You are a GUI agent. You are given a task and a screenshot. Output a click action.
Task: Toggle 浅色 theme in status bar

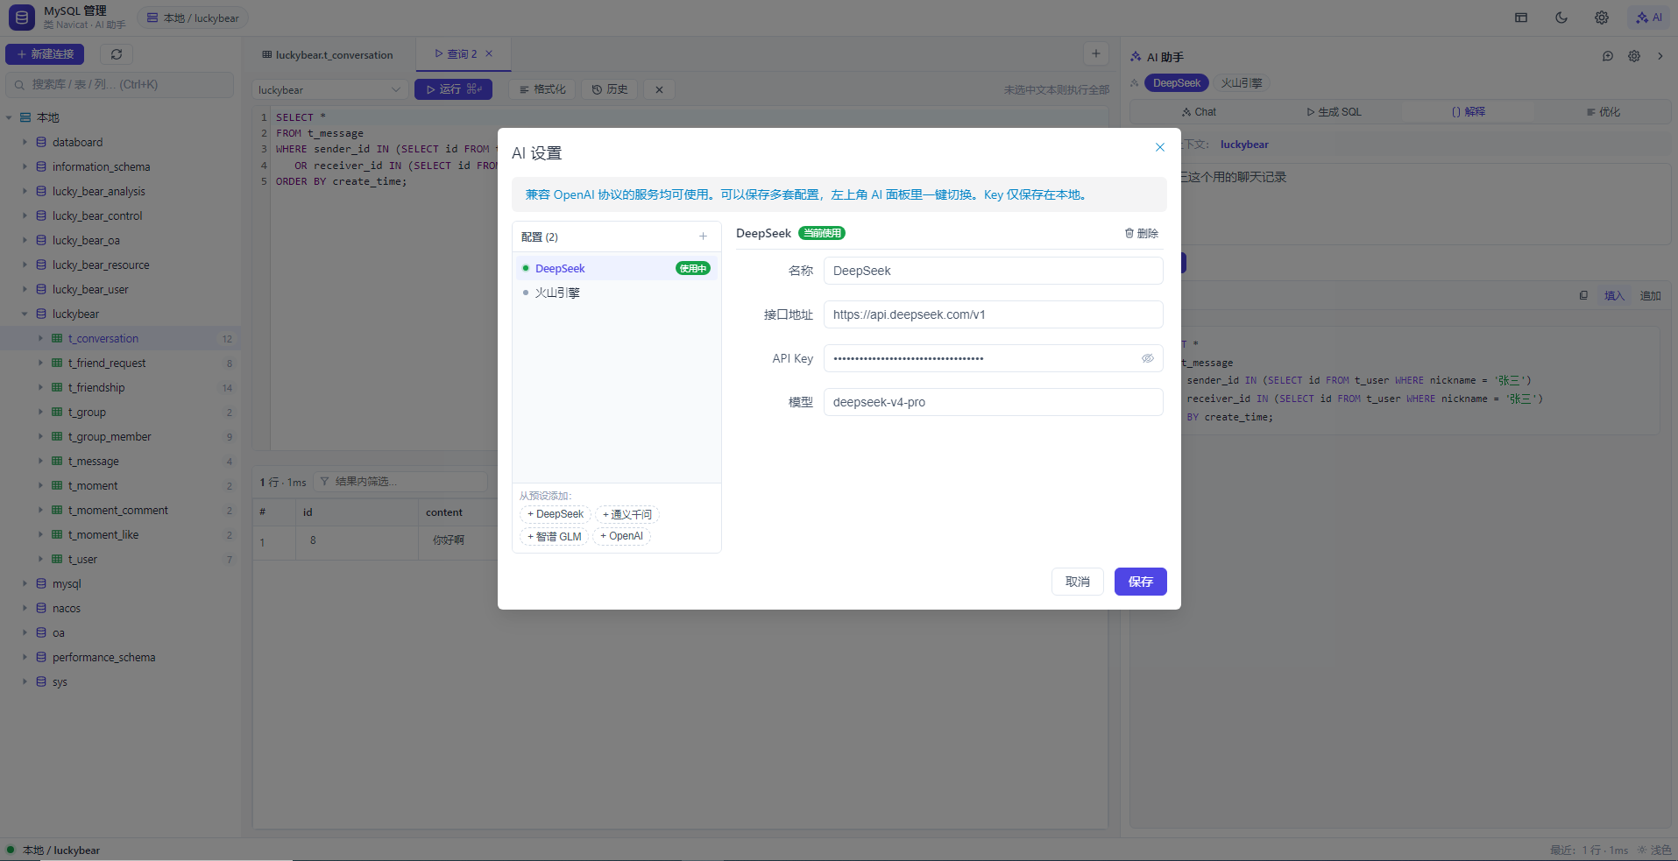(x=1654, y=850)
